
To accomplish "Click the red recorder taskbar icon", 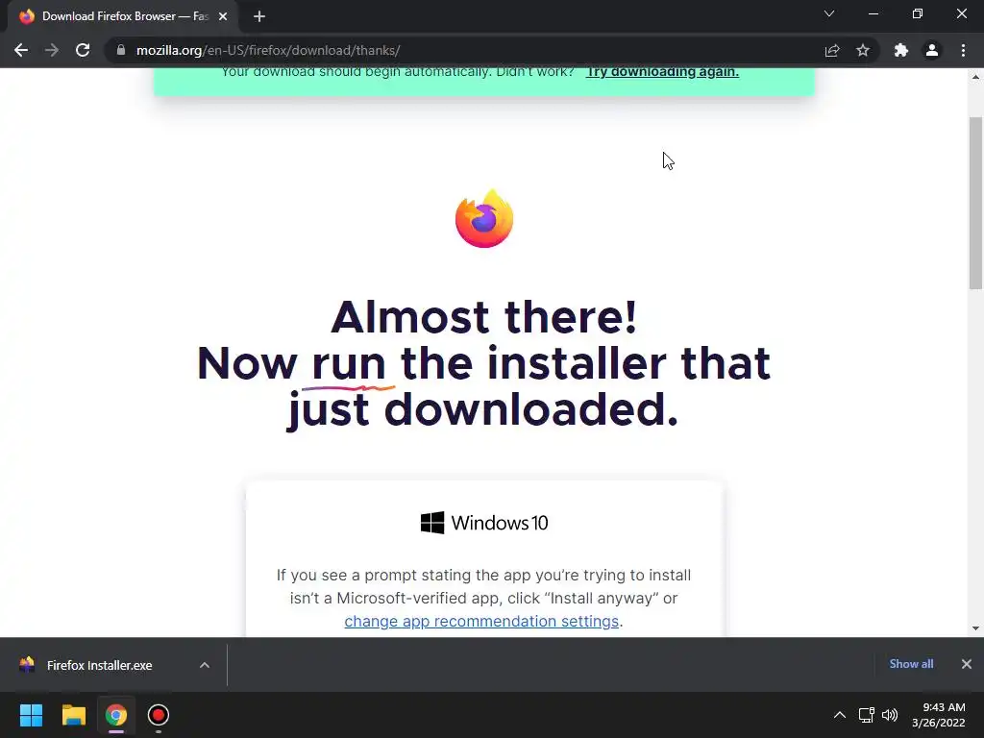I will tap(159, 715).
